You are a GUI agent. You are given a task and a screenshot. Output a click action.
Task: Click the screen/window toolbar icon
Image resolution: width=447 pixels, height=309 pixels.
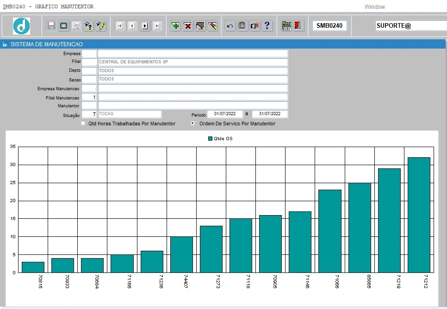pyautogui.click(x=63, y=25)
